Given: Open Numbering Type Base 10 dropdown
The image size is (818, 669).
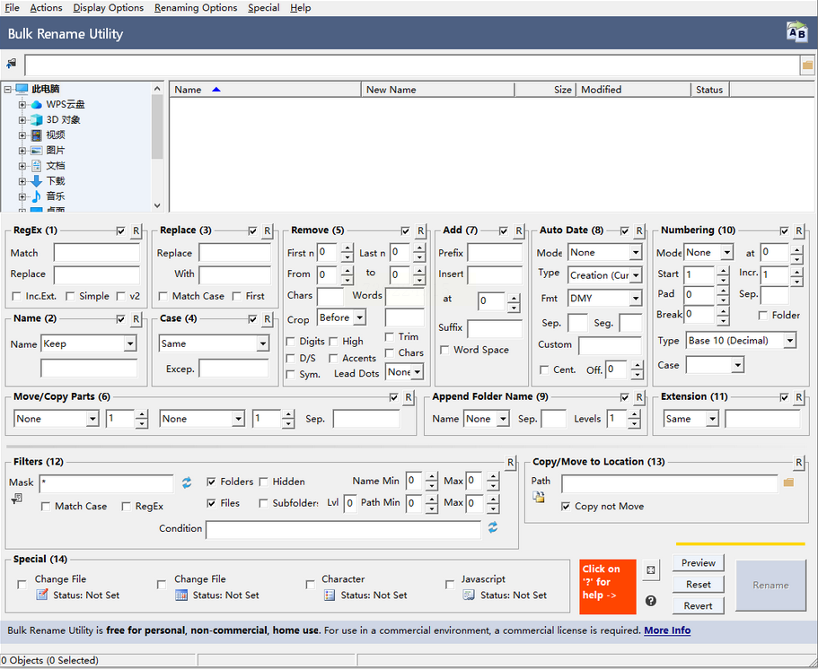Looking at the screenshot, I should click(790, 341).
